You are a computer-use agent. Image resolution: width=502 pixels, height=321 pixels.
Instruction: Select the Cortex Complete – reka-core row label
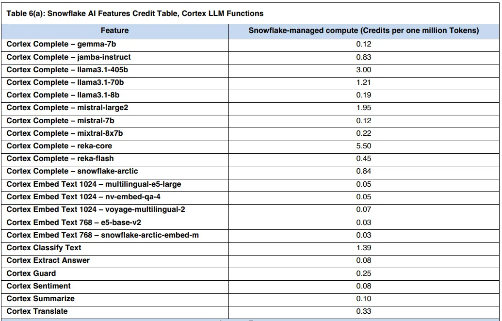tap(59, 146)
